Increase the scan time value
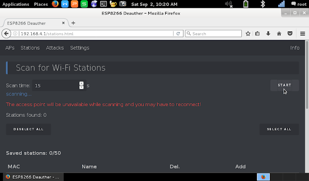 point(82,84)
